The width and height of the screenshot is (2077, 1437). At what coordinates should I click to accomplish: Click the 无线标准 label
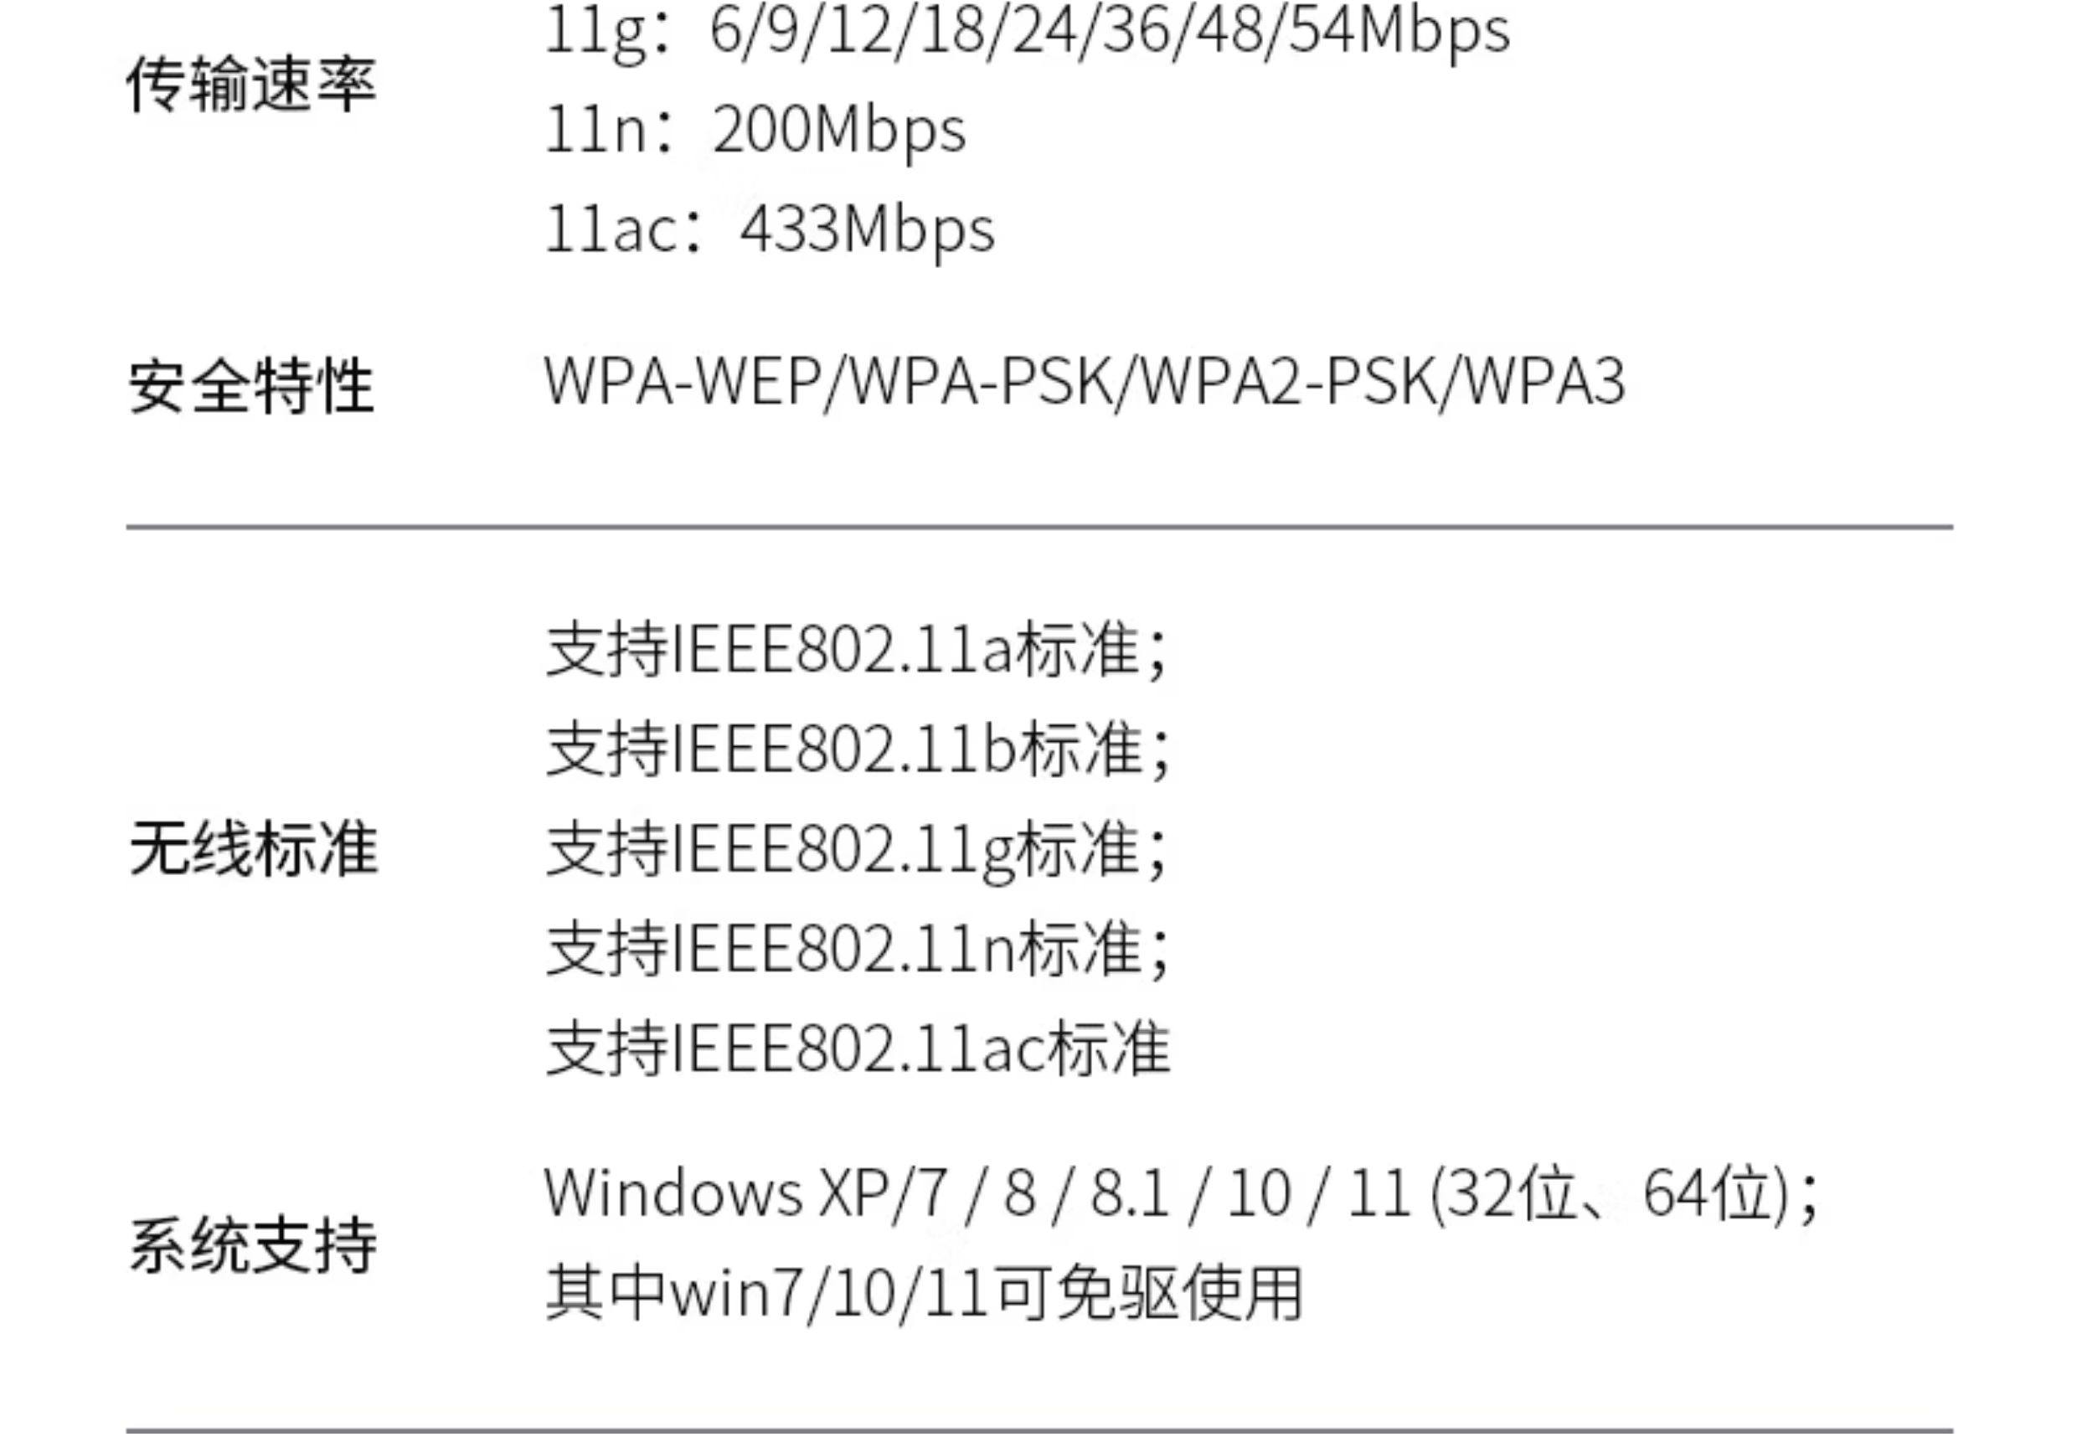click(253, 849)
